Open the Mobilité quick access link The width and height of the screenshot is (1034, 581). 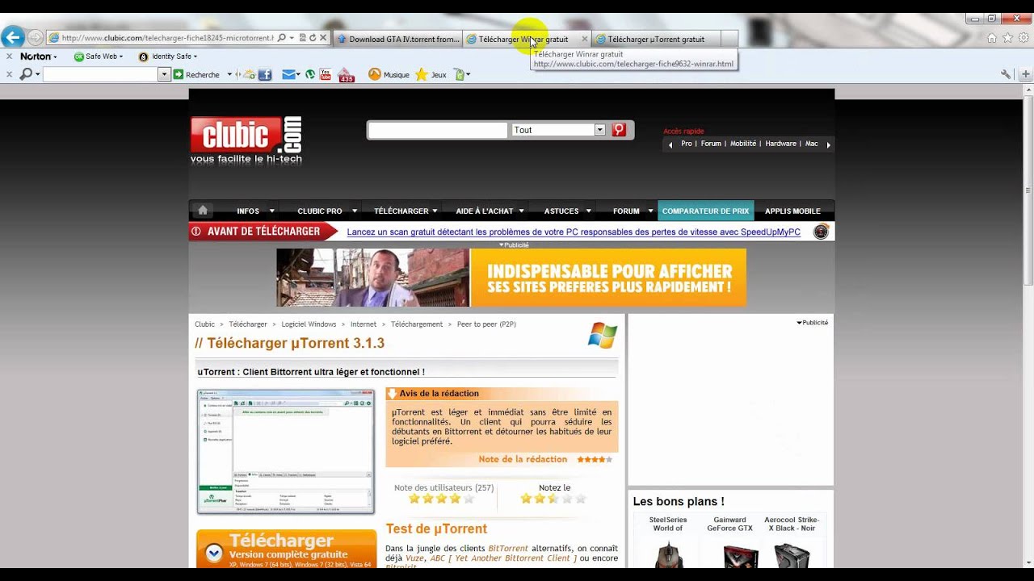[743, 144]
